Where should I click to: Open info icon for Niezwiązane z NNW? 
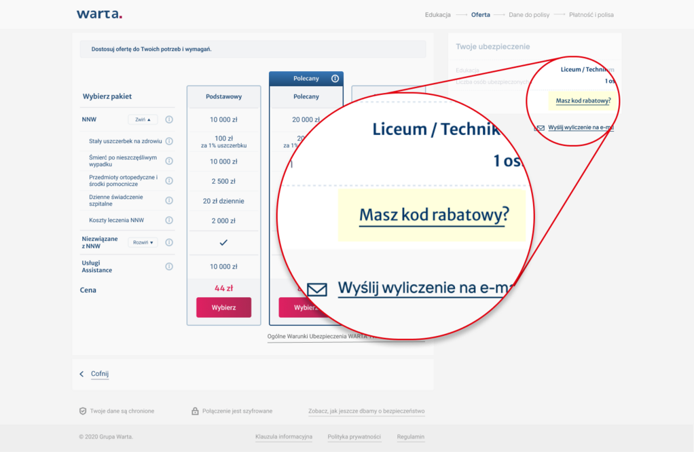pyautogui.click(x=169, y=242)
